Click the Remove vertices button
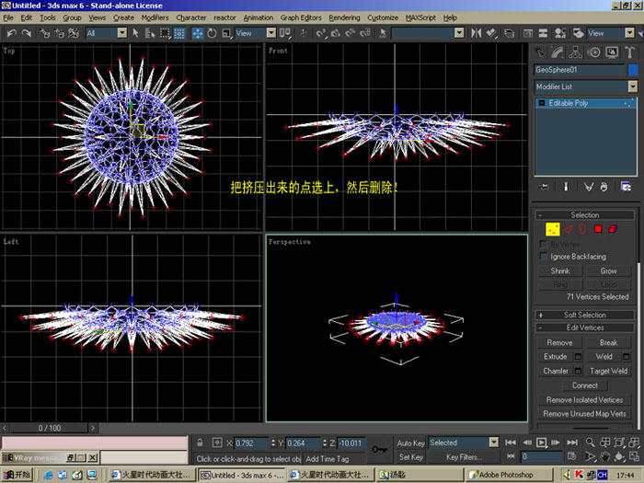Screen dimensions: 644x483 [559, 342]
